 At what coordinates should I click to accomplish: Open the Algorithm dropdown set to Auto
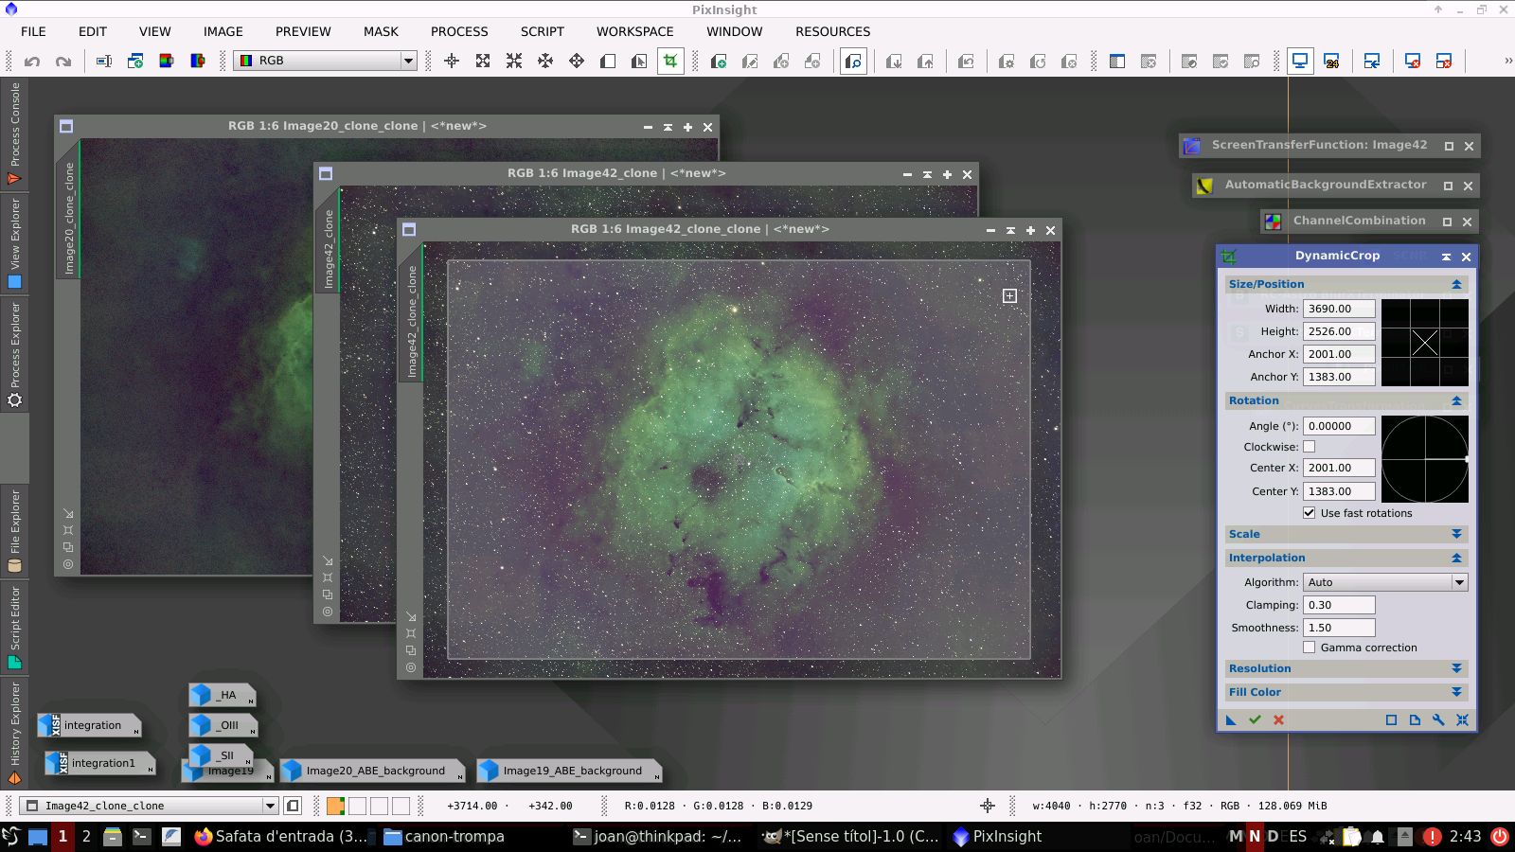pyautogui.click(x=1384, y=582)
